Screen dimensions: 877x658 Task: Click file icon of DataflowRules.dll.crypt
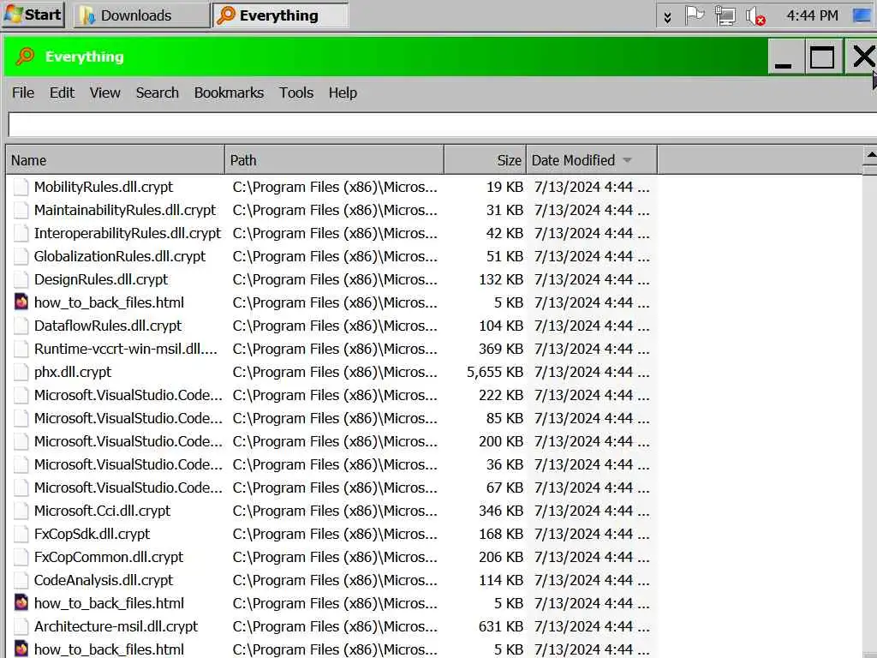pos(21,326)
